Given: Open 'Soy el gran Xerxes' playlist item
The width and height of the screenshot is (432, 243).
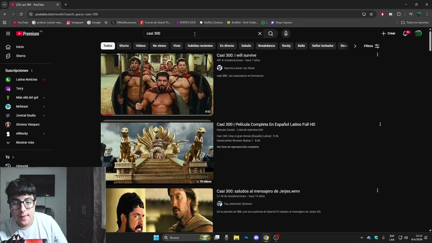Looking at the screenshot, I should click(x=247, y=136).
